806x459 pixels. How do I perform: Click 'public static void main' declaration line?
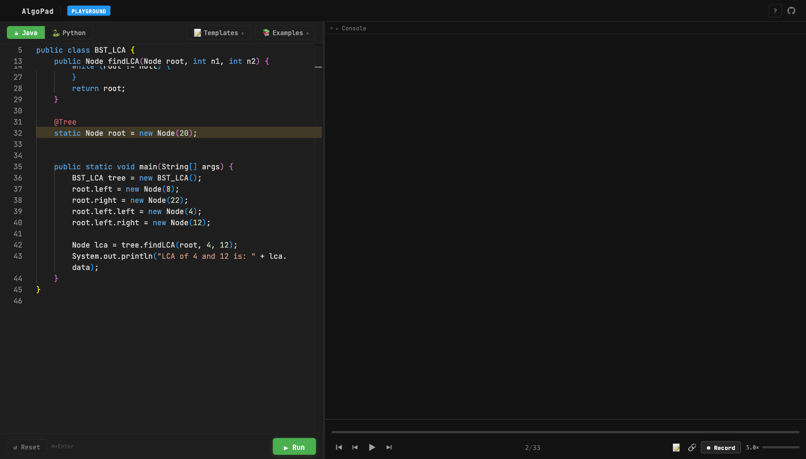143,167
